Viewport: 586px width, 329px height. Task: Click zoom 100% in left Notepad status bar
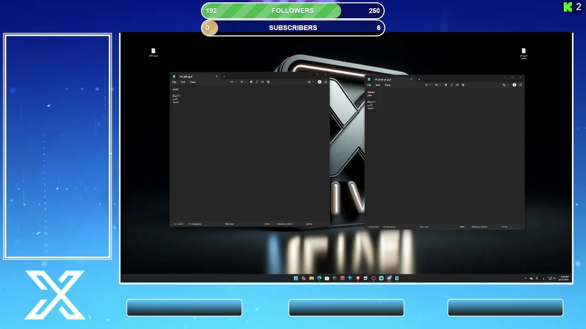click(267, 224)
